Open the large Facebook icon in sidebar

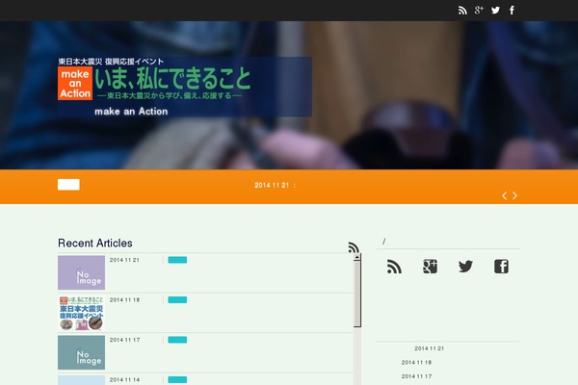pyautogui.click(x=501, y=267)
